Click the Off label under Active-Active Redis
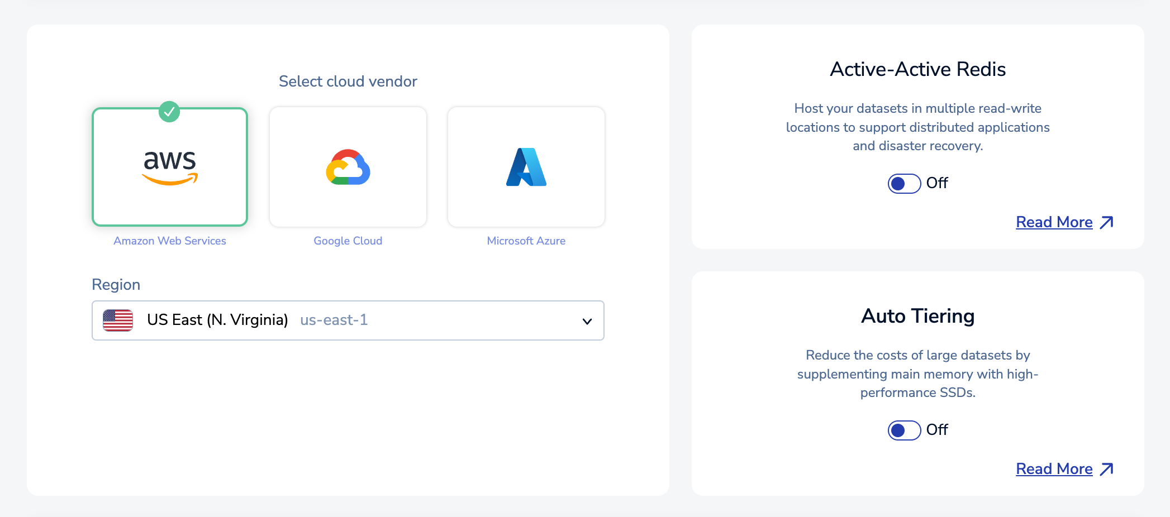The image size is (1170, 517). pos(937,183)
